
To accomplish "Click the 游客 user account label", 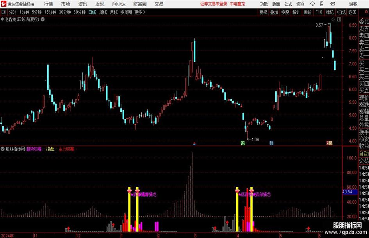I will coord(353,4).
